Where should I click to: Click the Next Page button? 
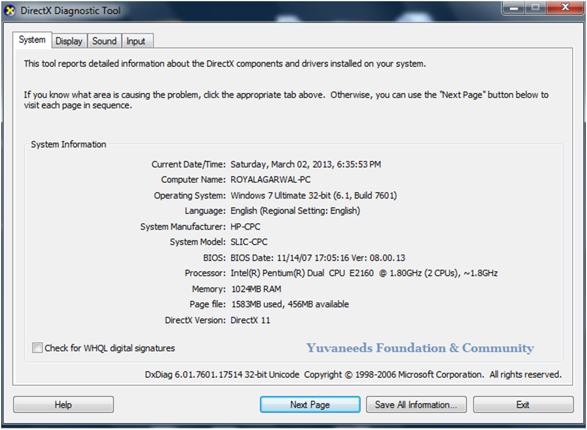(309, 404)
